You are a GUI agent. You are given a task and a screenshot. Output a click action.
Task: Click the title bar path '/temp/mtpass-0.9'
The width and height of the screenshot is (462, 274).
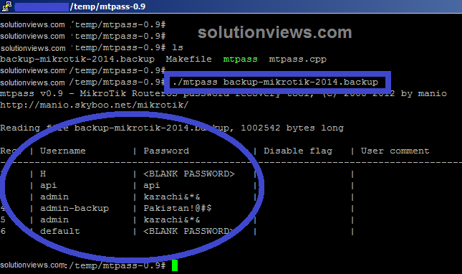[107, 6]
